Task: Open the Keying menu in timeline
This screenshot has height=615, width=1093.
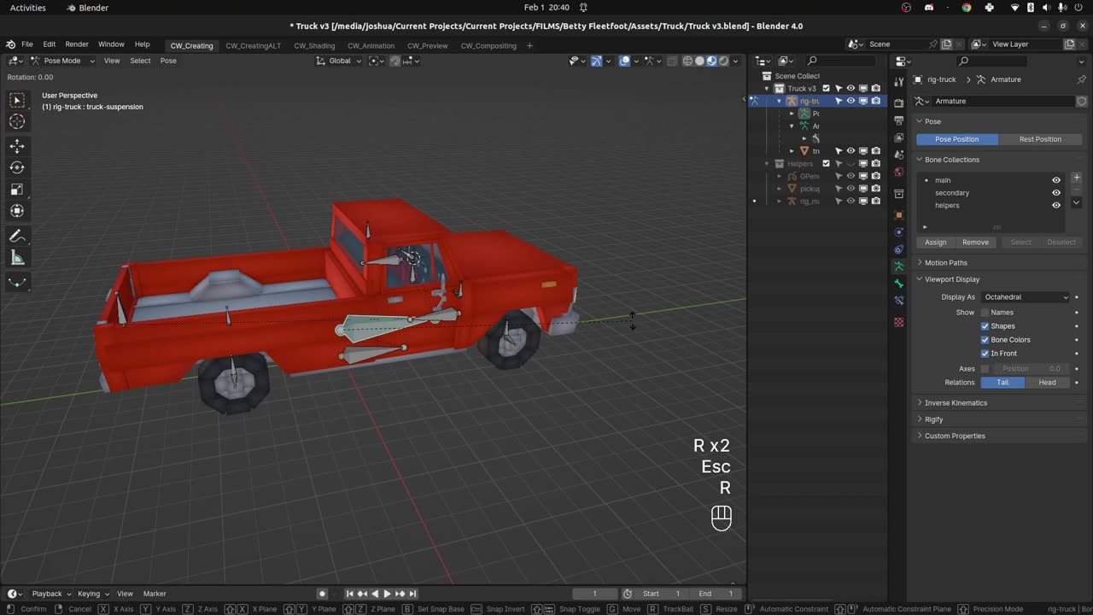Action: click(92, 594)
